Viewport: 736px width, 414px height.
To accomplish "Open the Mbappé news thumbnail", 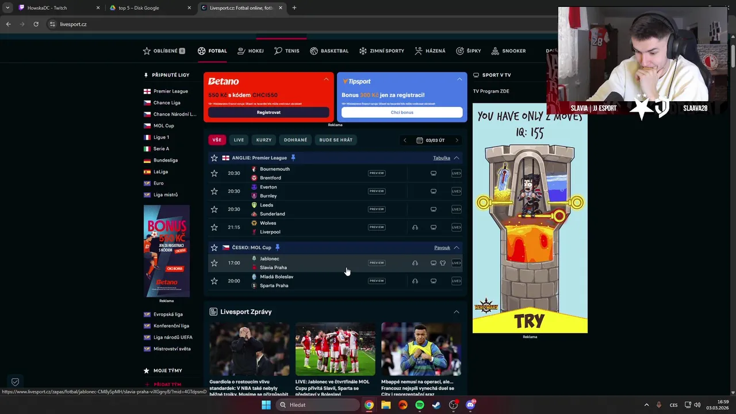I will click(421, 349).
